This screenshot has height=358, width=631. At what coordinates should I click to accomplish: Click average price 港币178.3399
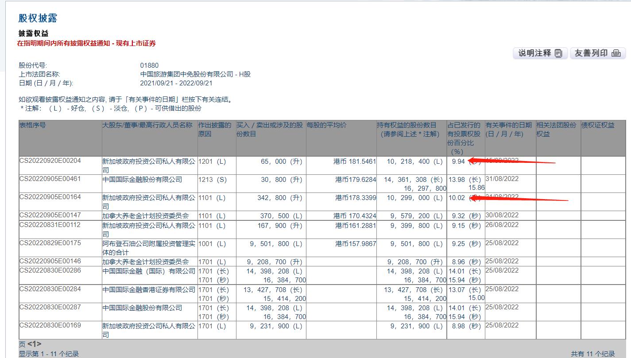coord(356,198)
